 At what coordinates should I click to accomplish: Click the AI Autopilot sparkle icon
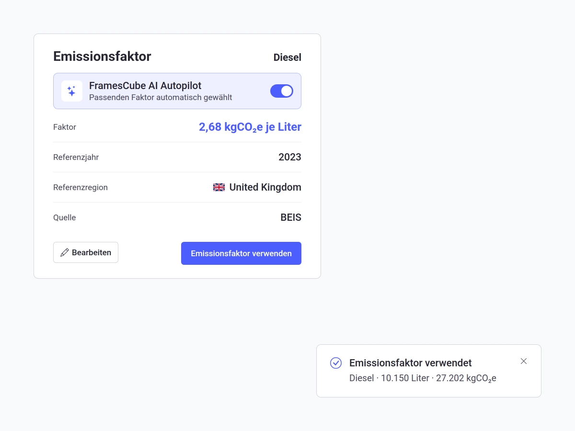click(72, 91)
